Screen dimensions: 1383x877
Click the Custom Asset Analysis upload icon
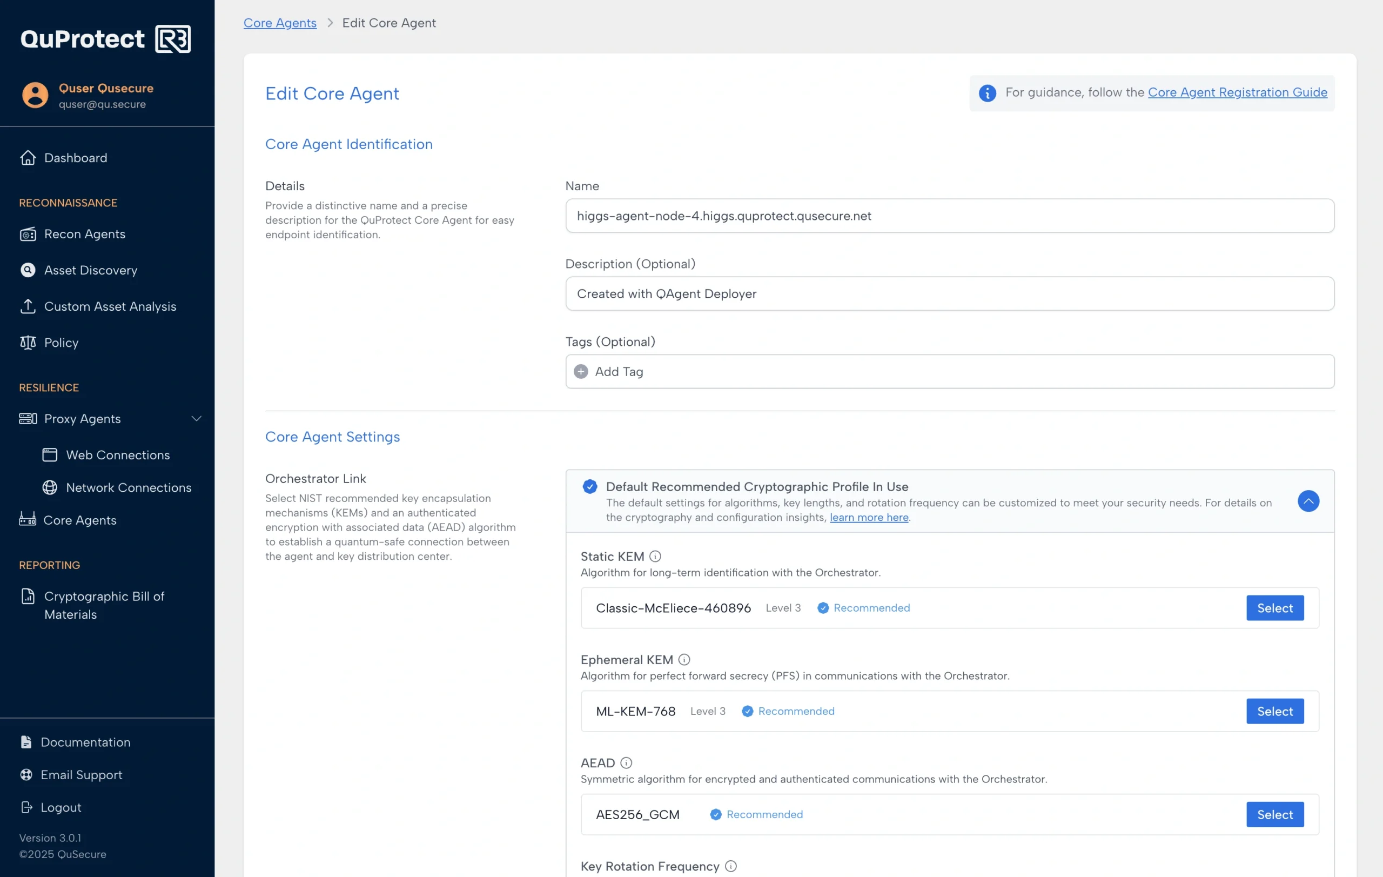click(28, 306)
